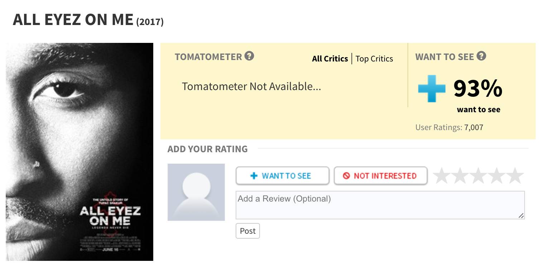Click the 93% want to see score
The image size is (540, 268).
click(478, 89)
